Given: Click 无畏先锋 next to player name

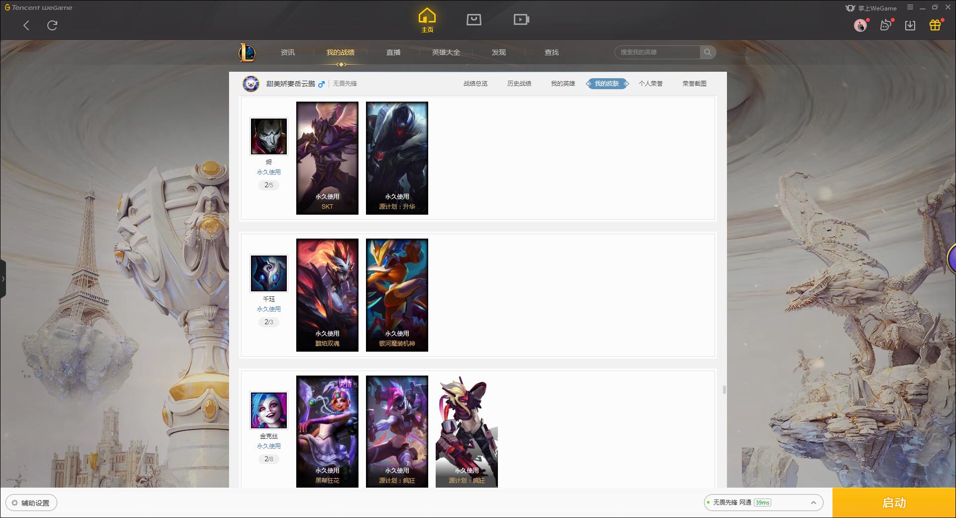Looking at the screenshot, I should [345, 84].
